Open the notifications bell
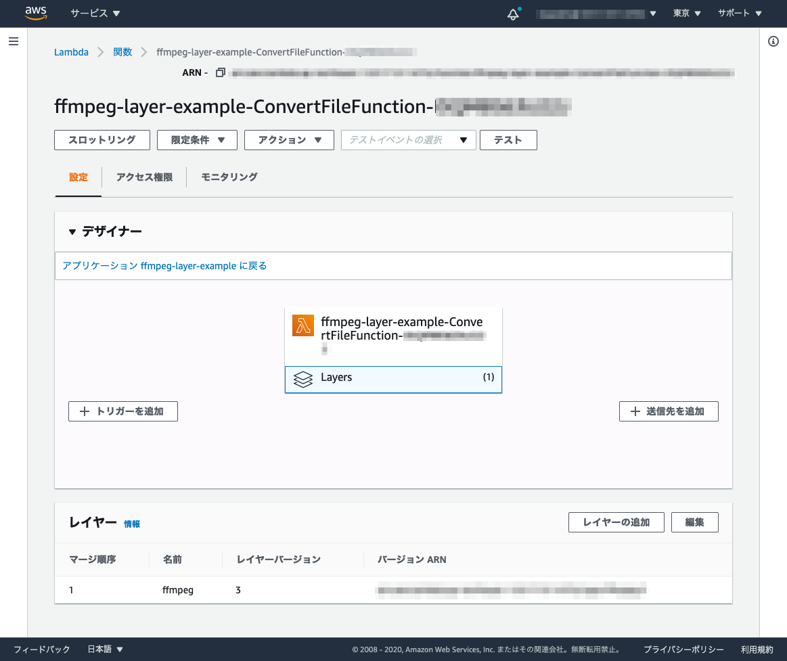The height and width of the screenshot is (661, 787). 513,13
